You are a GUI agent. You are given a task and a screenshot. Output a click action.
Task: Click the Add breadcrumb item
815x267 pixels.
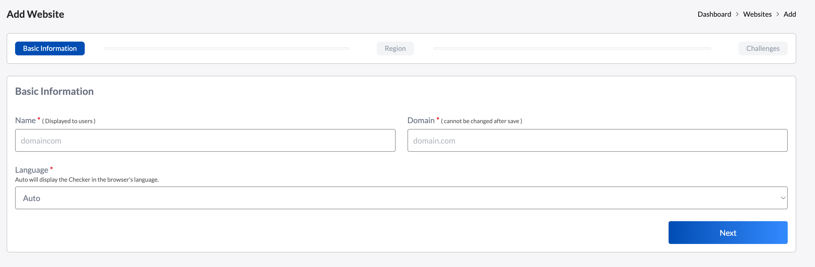pos(789,14)
